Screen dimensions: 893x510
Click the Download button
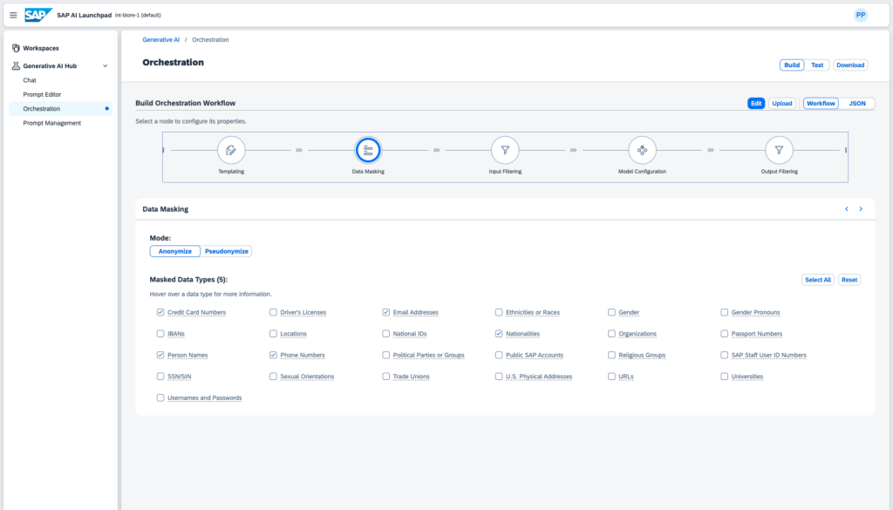pos(850,65)
